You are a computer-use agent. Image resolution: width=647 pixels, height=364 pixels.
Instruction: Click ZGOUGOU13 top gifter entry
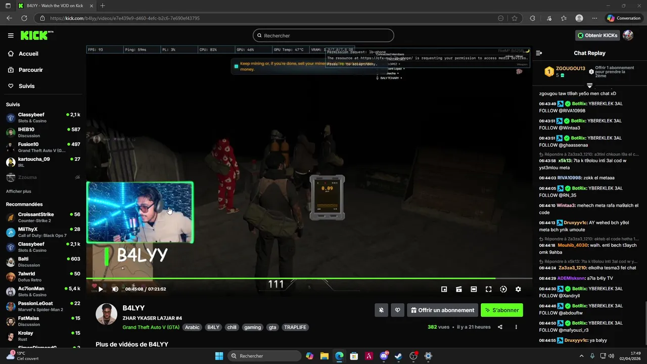tap(565, 71)
